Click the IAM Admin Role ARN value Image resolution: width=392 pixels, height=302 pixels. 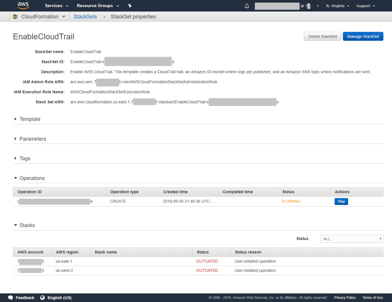click(x=144, y=82)
